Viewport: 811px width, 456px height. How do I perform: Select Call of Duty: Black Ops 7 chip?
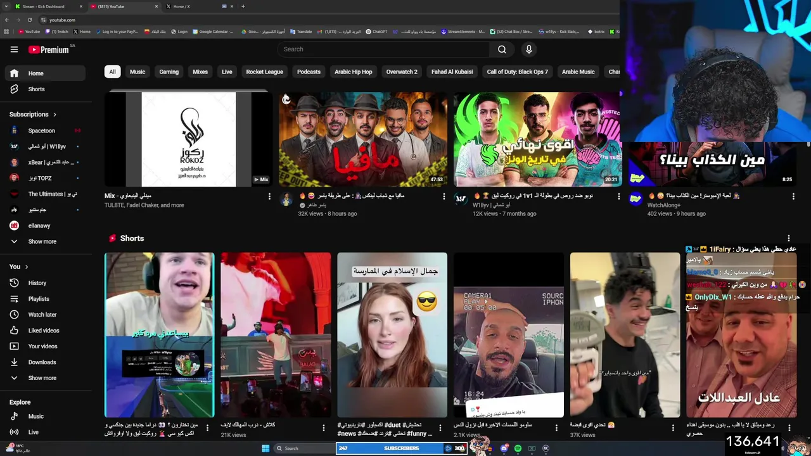(517, 72)
